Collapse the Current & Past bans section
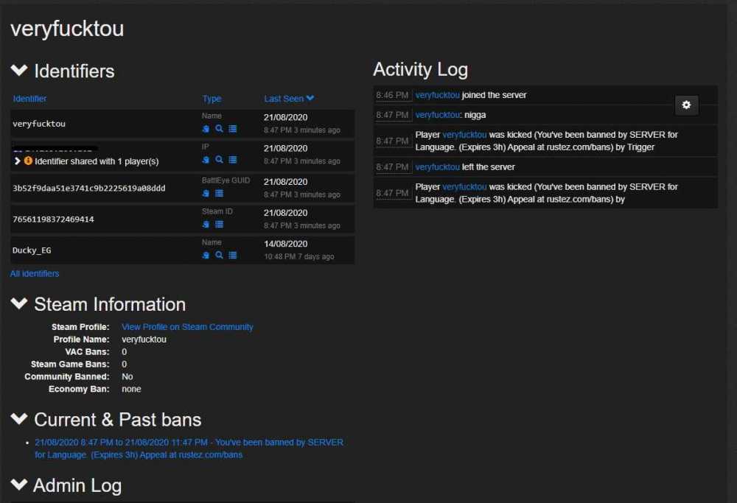The width and height of the screenshot is (737, 503). coord(19,419)
